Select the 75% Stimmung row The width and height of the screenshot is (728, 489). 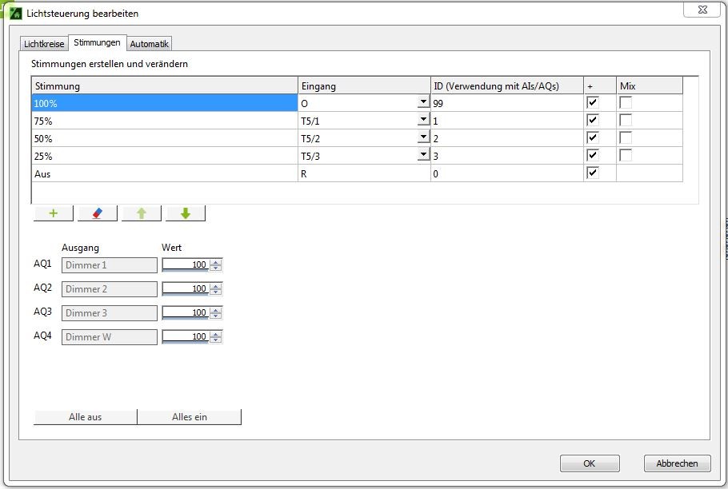pos(165,121)
